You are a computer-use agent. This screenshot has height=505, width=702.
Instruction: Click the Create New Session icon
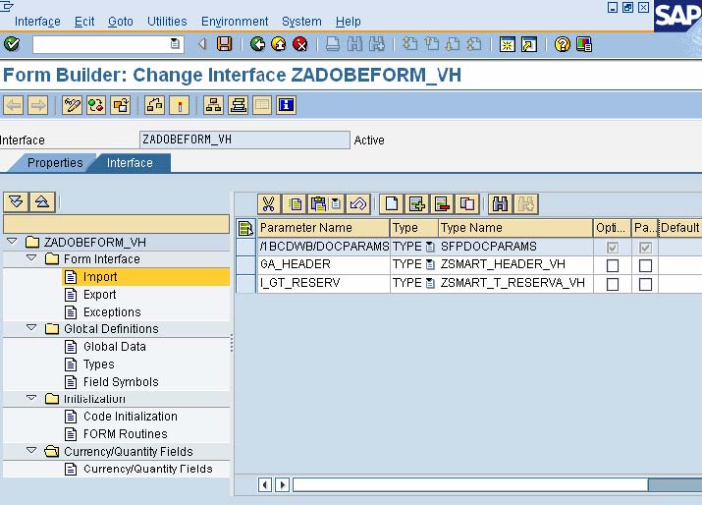click(508, 44)
